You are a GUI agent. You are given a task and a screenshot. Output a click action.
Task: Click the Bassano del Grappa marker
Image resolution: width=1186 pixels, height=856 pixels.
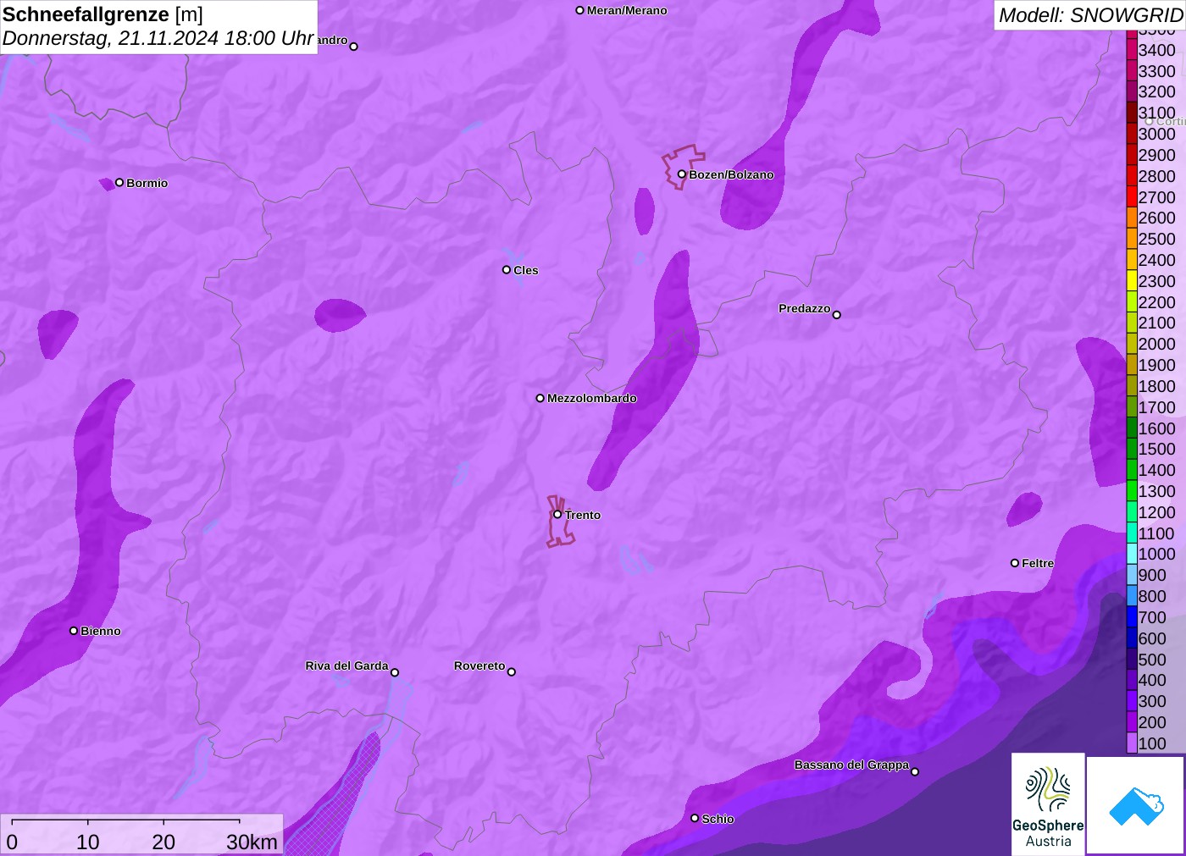coord(915,771)
